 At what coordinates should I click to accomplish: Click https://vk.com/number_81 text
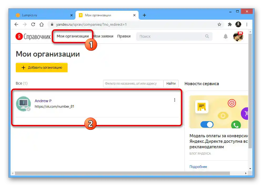pos(54,106)
